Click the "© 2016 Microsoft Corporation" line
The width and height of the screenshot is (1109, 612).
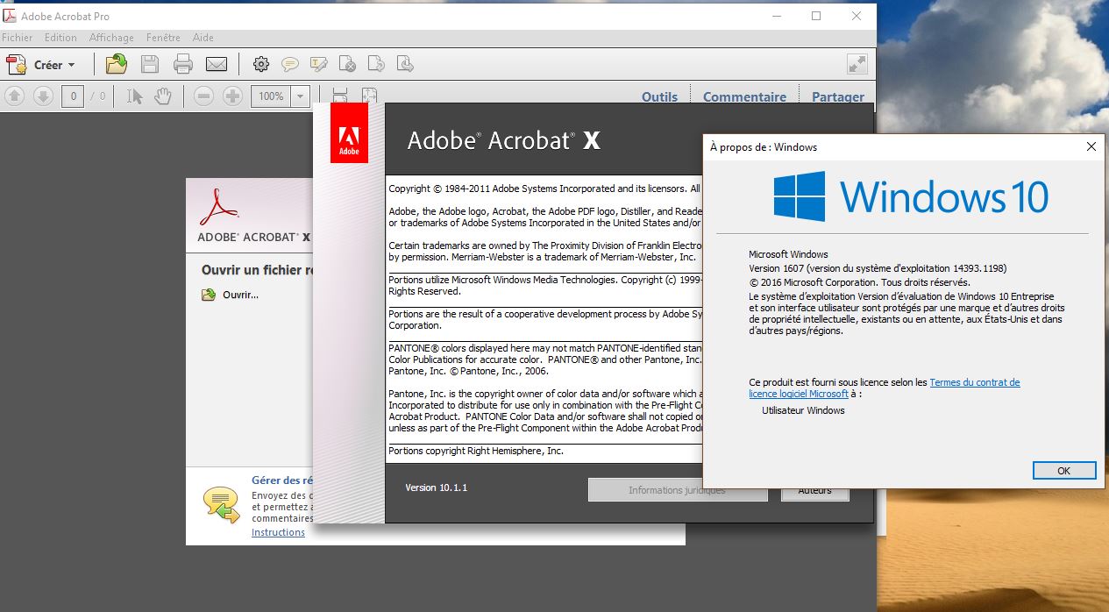click(859, 282)
